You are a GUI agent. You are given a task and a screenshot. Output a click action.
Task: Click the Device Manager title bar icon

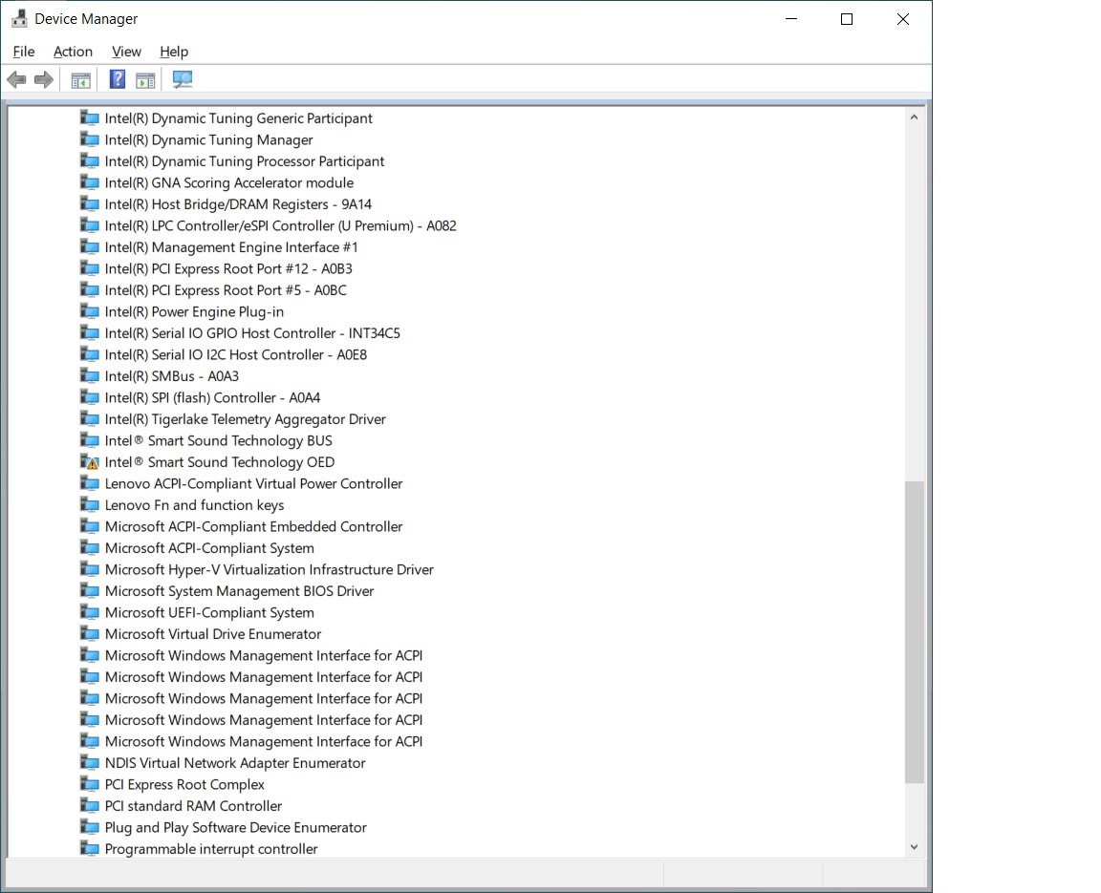[20, 19]
